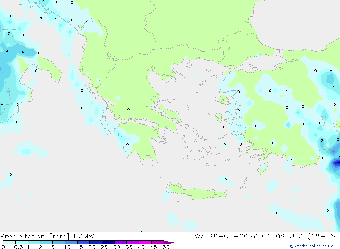Pick the 45–50 mm legend swatch

click(x=157, y=242)
